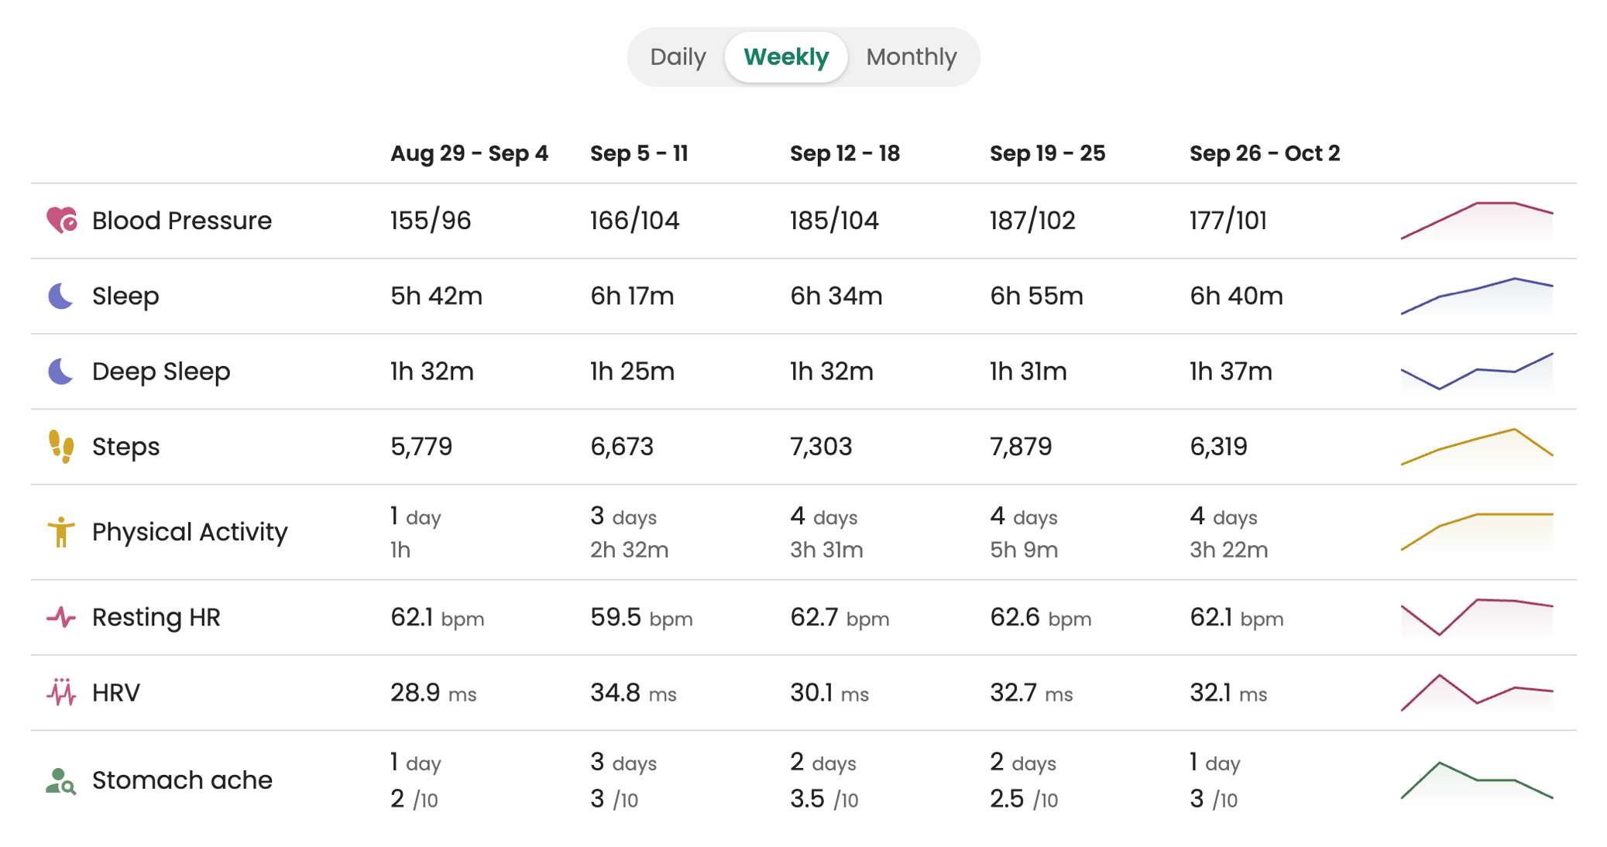The height and width of the screenshot is (847, 1607).
Task: Select the Weekly view toggle
Action: [x=785, y=57]
